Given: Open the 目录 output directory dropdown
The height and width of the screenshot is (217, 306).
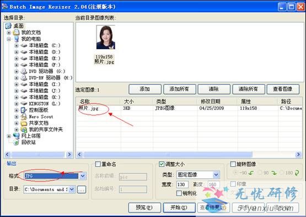Looking at the screenshot, I should point(72,189).
